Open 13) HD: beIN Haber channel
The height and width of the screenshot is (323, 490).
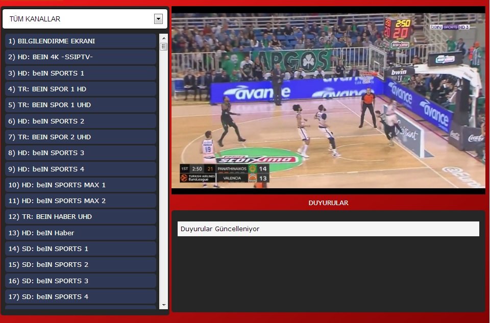tap(81, 233)
